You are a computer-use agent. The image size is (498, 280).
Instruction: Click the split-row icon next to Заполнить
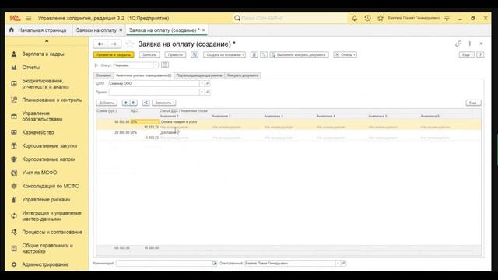tap(146, 103)
